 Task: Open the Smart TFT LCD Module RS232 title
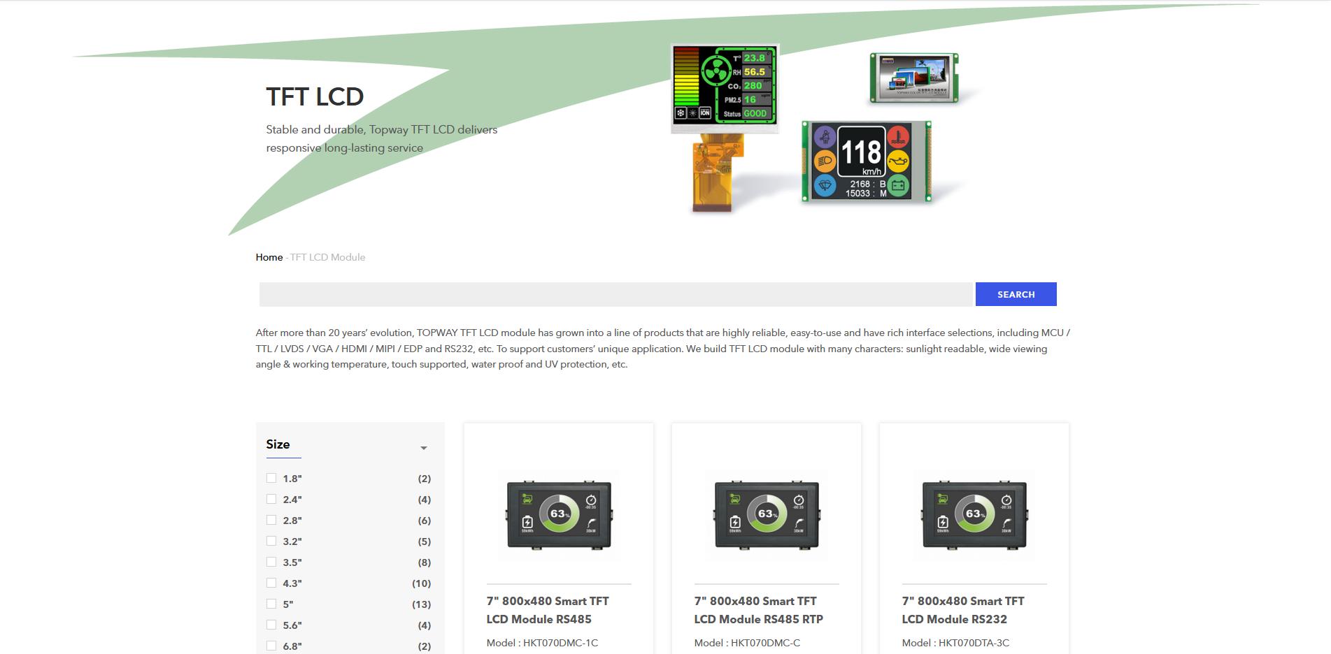click(x=963, y=610)
